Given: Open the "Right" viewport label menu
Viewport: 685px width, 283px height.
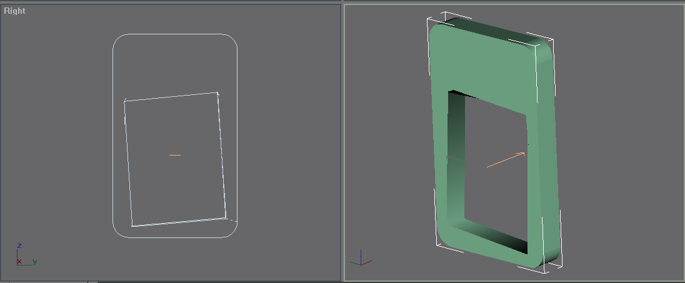Looking at the screenshot, I should pyautogui.click(x=14, y=11).
